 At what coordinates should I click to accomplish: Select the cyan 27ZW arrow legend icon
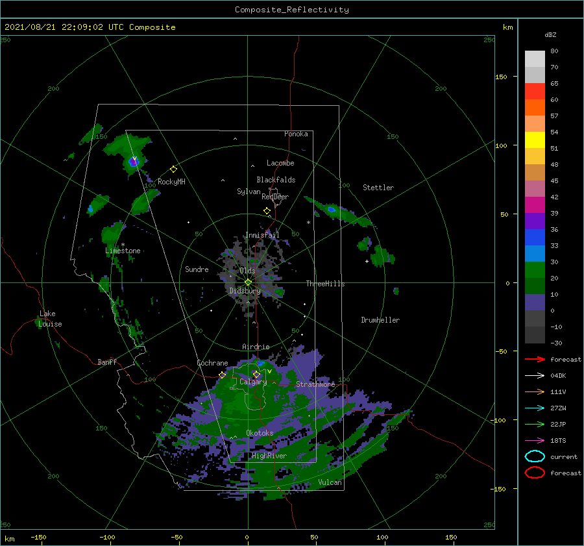[x=535, y=408]
